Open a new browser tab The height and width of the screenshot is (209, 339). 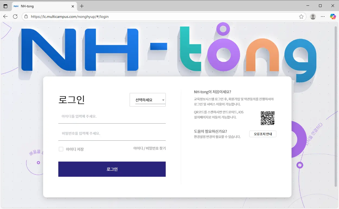(x=82, y=6)
